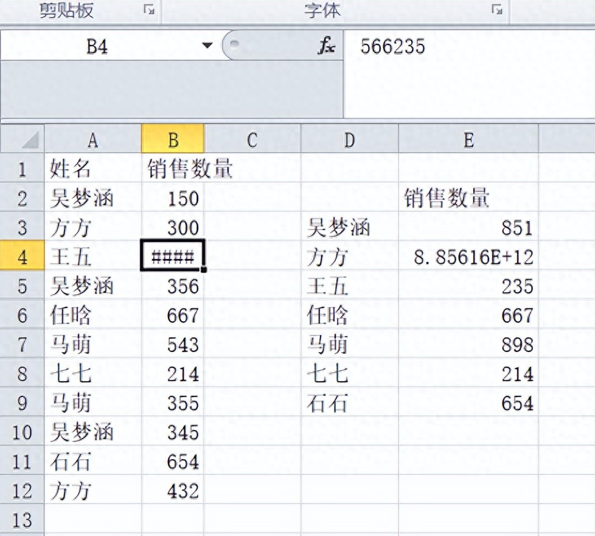
Task: Click the 销售数量 header in cell B1
Action: pyautogui.click(x=173, y=169)
